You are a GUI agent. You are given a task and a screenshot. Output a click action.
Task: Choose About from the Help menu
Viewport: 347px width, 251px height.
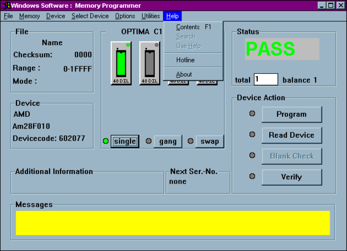194,74
